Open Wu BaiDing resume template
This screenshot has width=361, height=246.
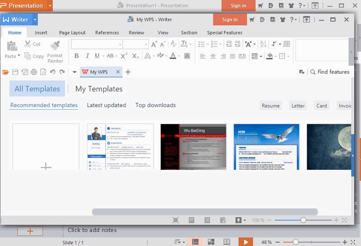pos(194,147)
